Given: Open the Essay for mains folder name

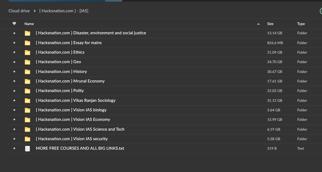Looking at the screenshot, I should pos(69,43).
